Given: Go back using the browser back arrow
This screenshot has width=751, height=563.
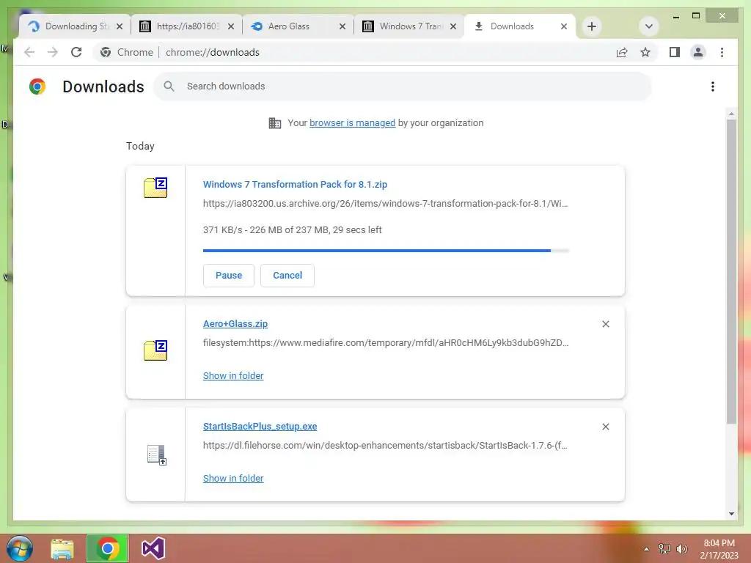Looking at the screenshot, I should (29, 52).
